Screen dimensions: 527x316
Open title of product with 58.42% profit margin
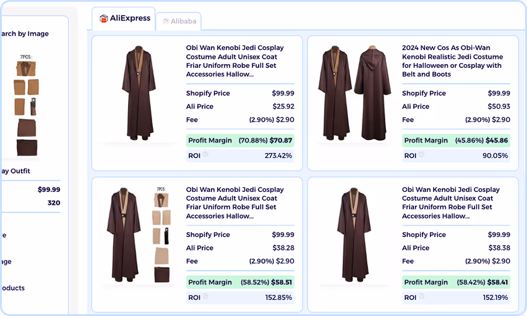point(451,203)
